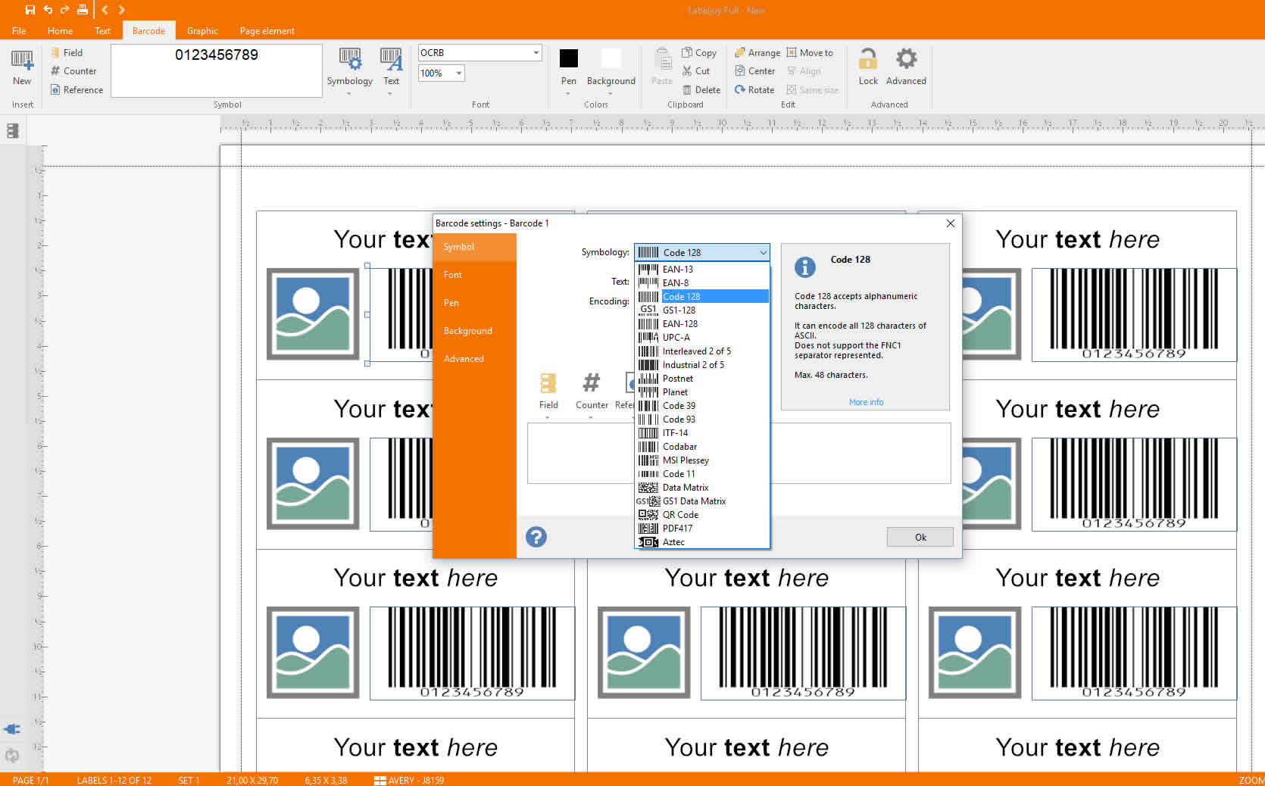
Task: Open Advanced gear settings in ribbon
Action: pos(906,67)
